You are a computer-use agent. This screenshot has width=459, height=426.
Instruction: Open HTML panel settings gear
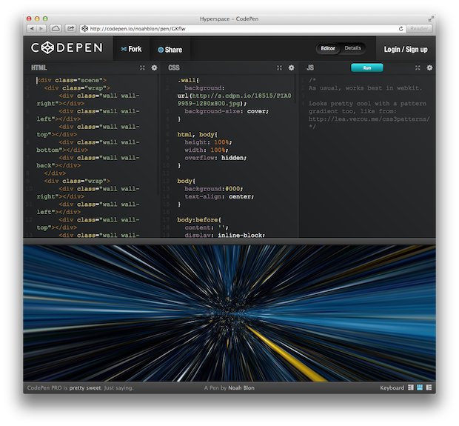(154, 67)
